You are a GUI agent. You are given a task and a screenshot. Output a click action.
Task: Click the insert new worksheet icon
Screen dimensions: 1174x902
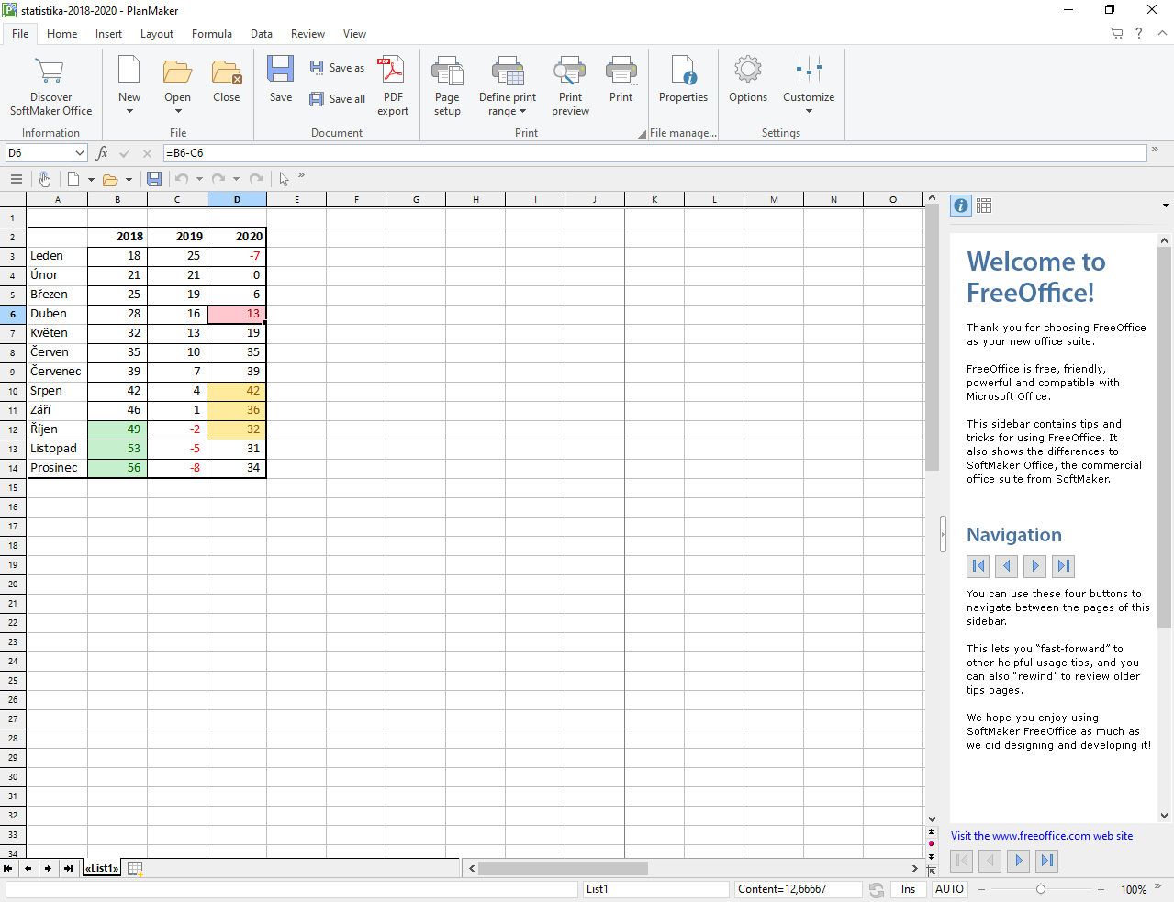pos(135,868)
